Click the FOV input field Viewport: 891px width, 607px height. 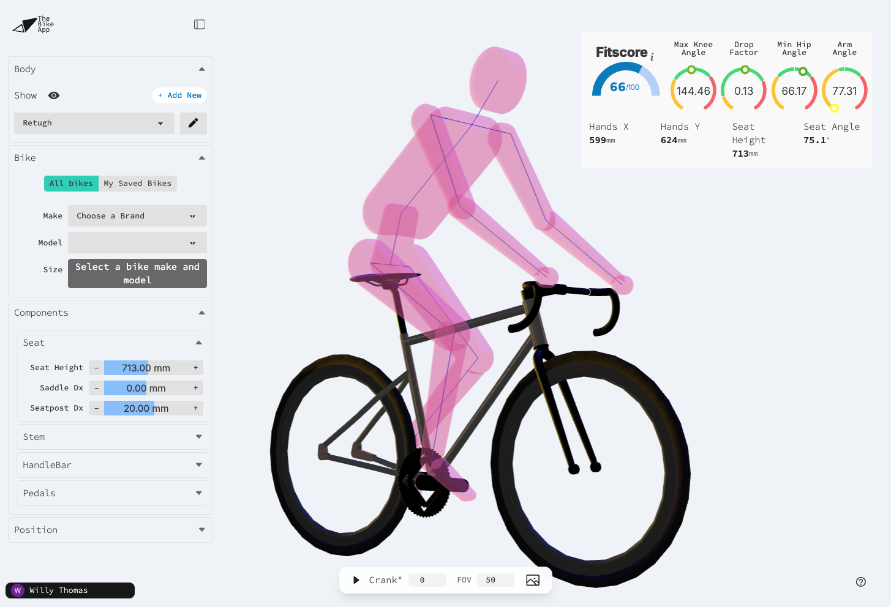coord(495,580)
